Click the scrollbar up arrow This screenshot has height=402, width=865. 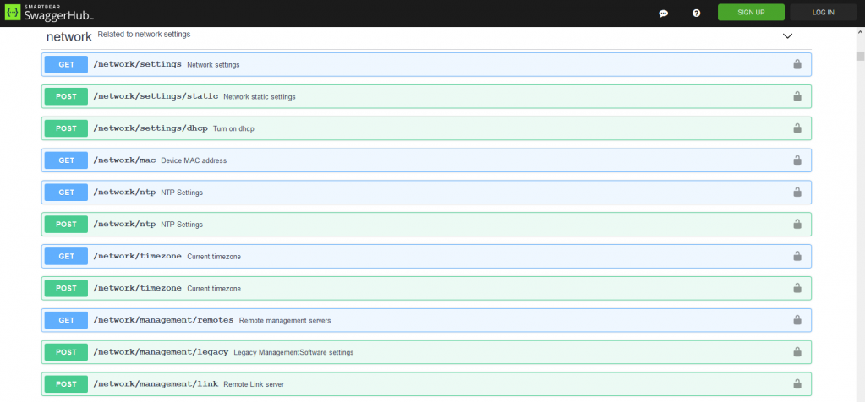[x=859, y=33]
